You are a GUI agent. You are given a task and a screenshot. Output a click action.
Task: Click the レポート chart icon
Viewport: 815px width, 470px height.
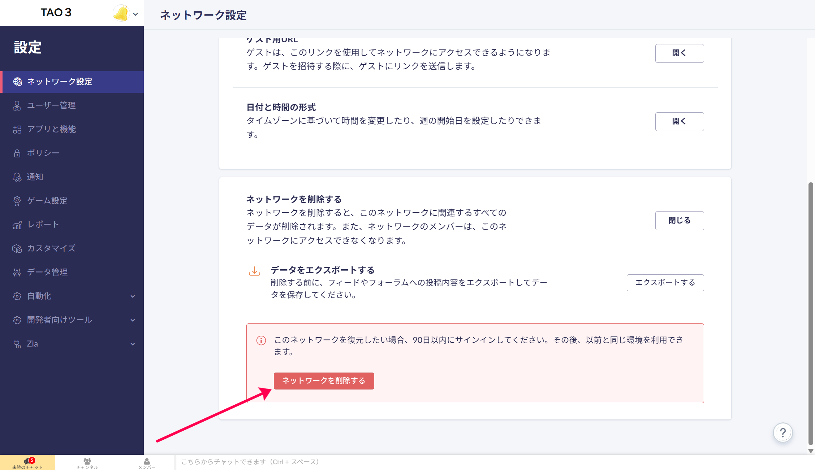pos(17,225)
